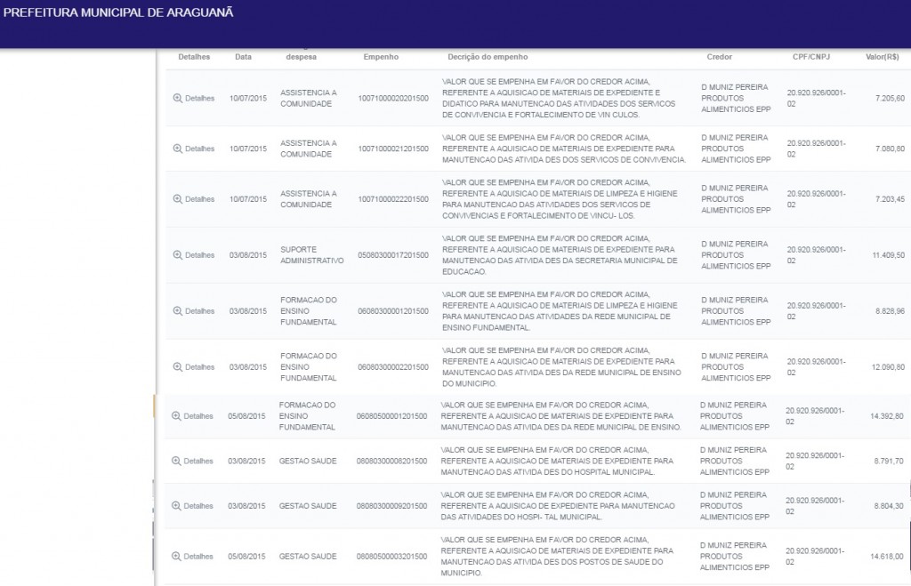Click magnifier icon for the 7.205,60 row
The width and height of the screenshot is (911, 586).
click(x=178, y=98)
